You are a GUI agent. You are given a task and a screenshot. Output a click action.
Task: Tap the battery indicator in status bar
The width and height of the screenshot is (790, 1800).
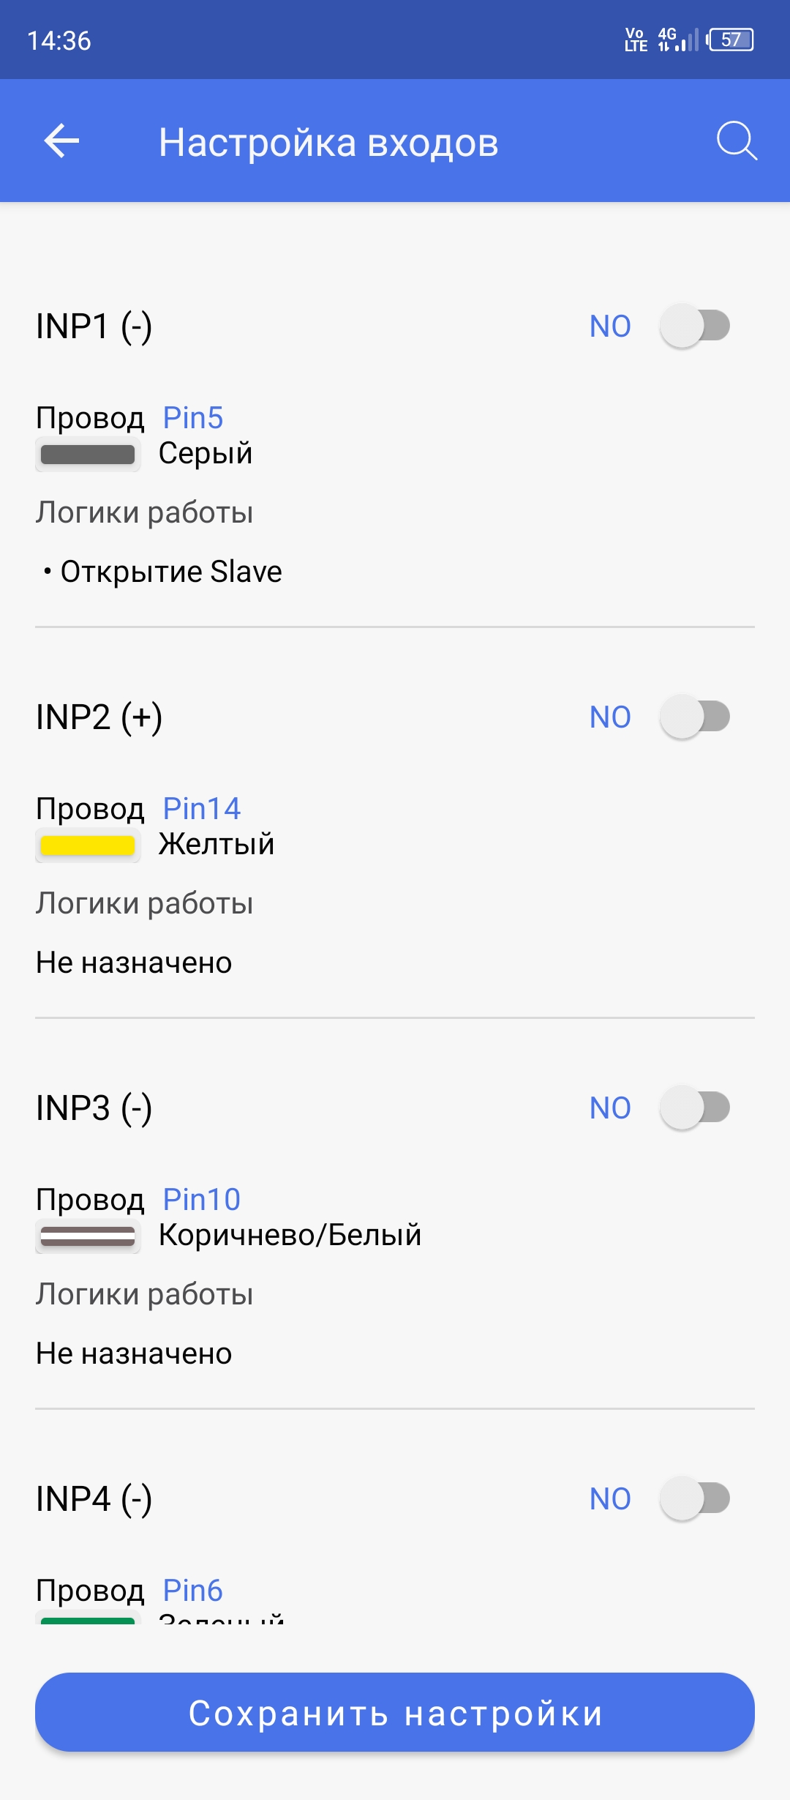[731, 40]
